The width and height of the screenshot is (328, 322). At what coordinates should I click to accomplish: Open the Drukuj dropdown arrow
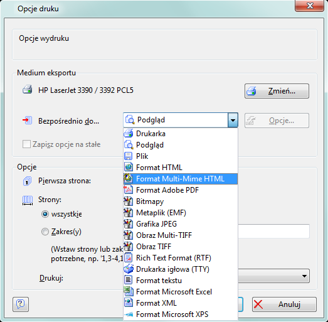tap(304, 276)
